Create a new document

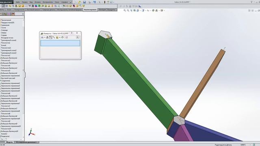pyautogui.click(x=74, y=2)
